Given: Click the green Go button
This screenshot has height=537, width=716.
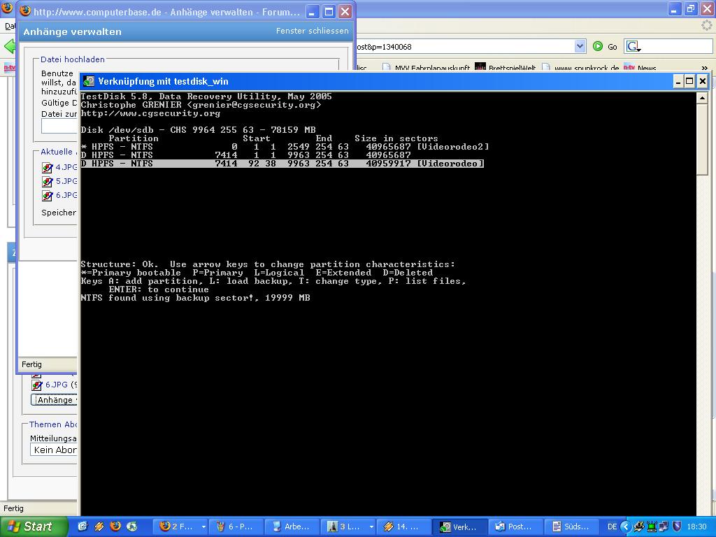Looking at the screenshot, I should [x=605, y=46].
